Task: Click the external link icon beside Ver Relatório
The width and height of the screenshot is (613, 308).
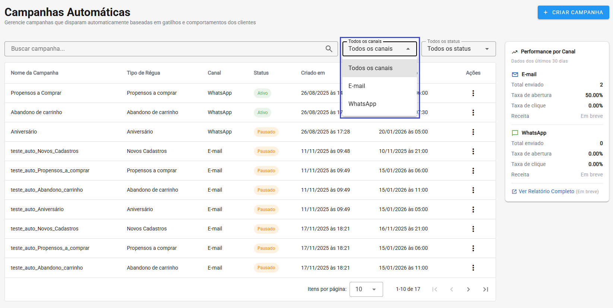Action: [x=514, y=192]
